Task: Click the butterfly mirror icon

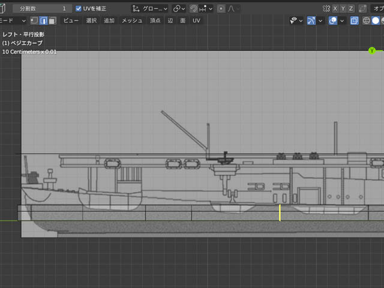Action: coord(326,9)
